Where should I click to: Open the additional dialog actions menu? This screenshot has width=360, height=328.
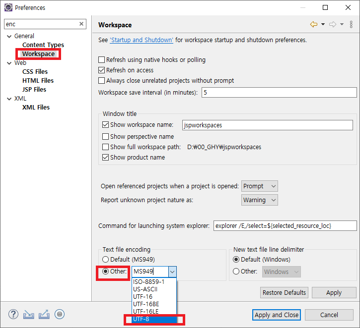click(351, 24)
